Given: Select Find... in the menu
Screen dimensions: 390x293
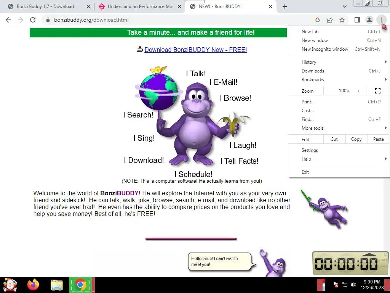Looking at the screenshot, I should tap(338, 119).
